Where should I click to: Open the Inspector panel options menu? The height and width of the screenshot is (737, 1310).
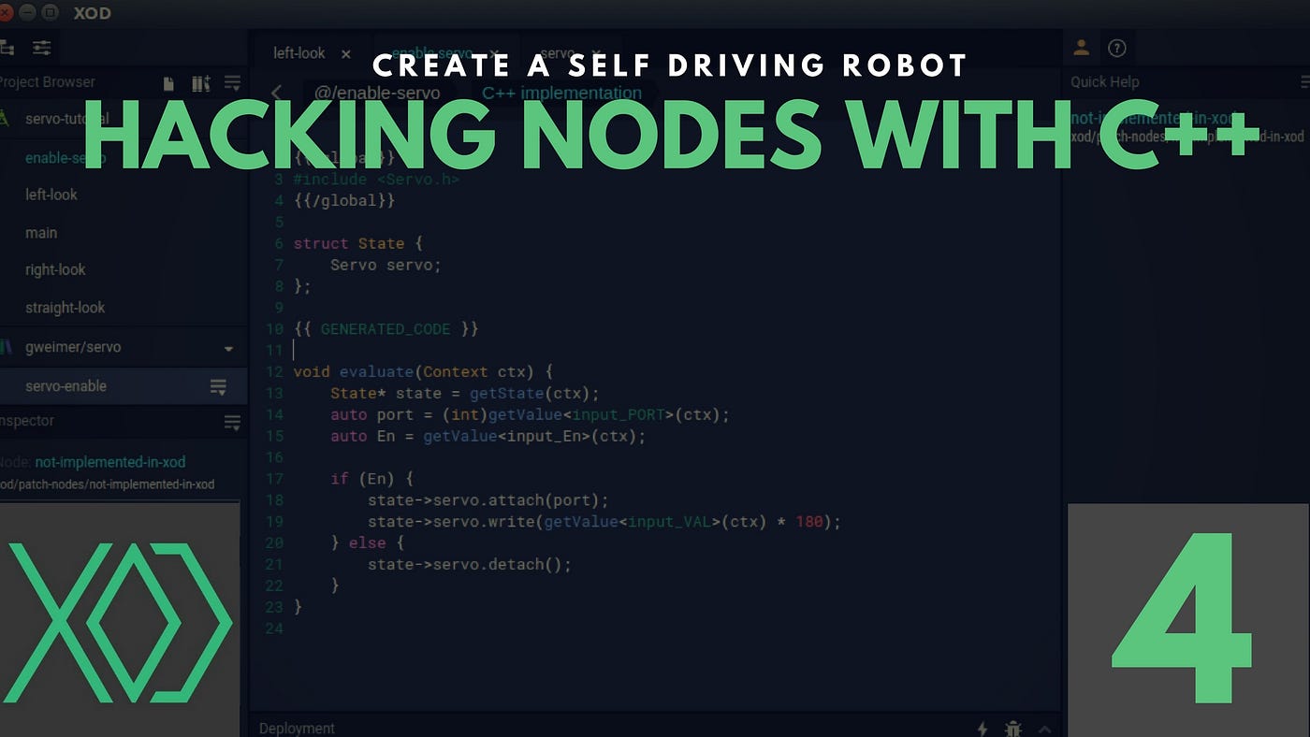[x=232, y=423]
